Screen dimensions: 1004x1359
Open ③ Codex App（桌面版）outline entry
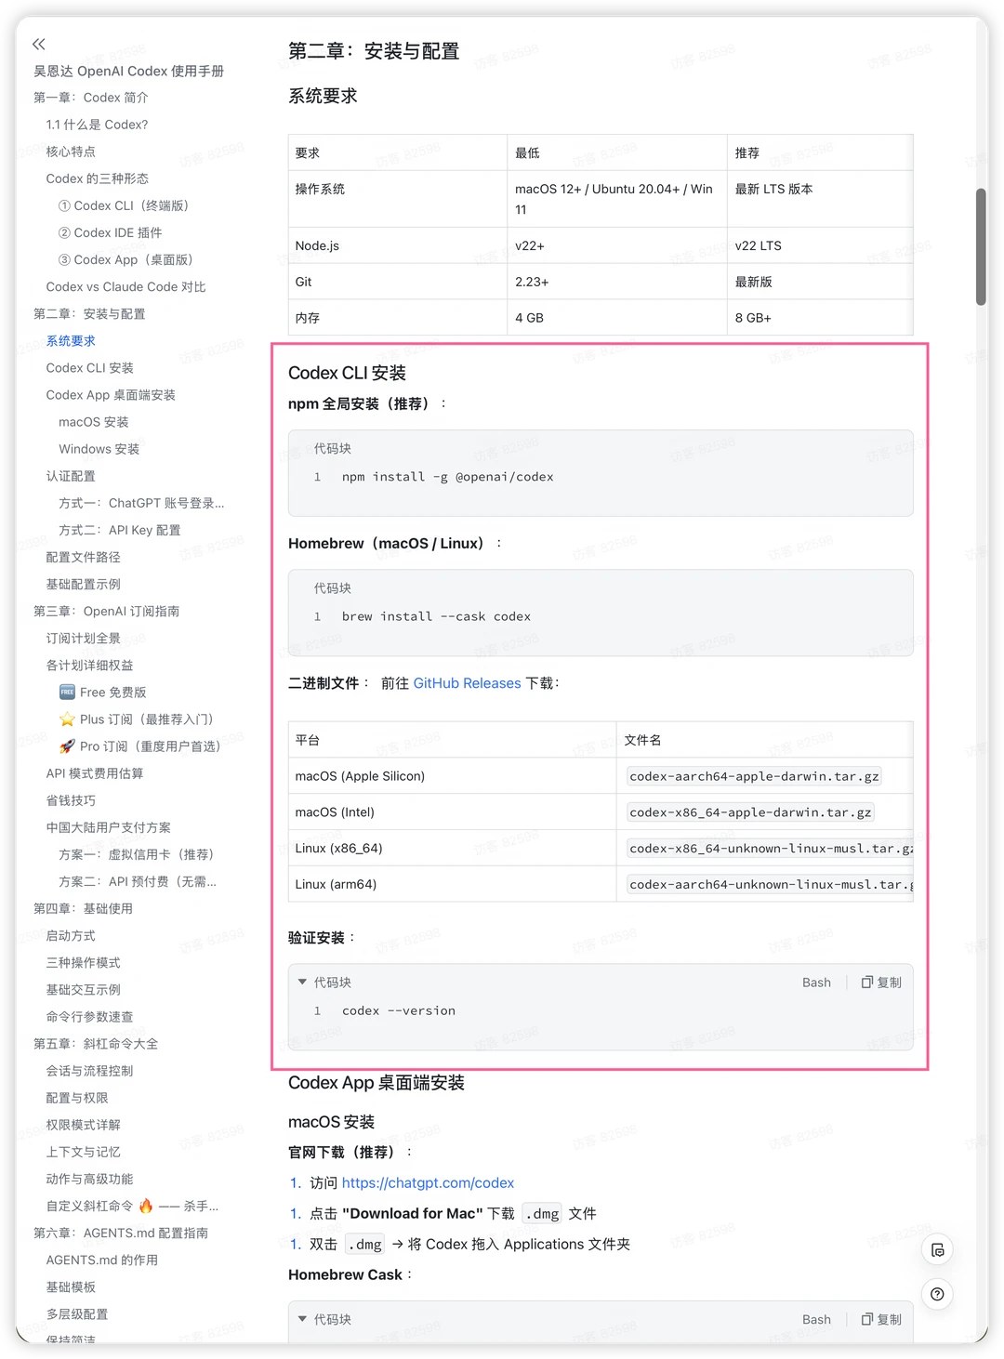[x=128, y=259]
